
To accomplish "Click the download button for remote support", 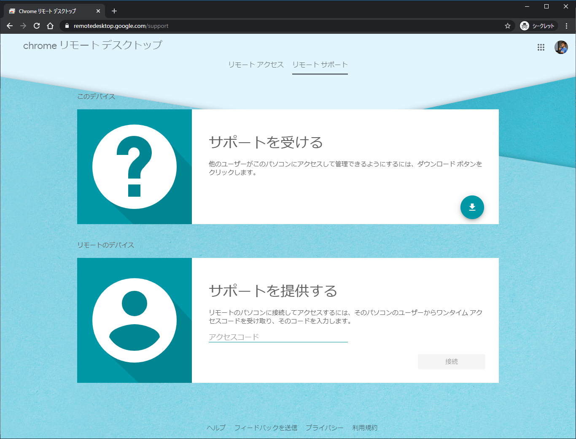I will tap(472, 207).
